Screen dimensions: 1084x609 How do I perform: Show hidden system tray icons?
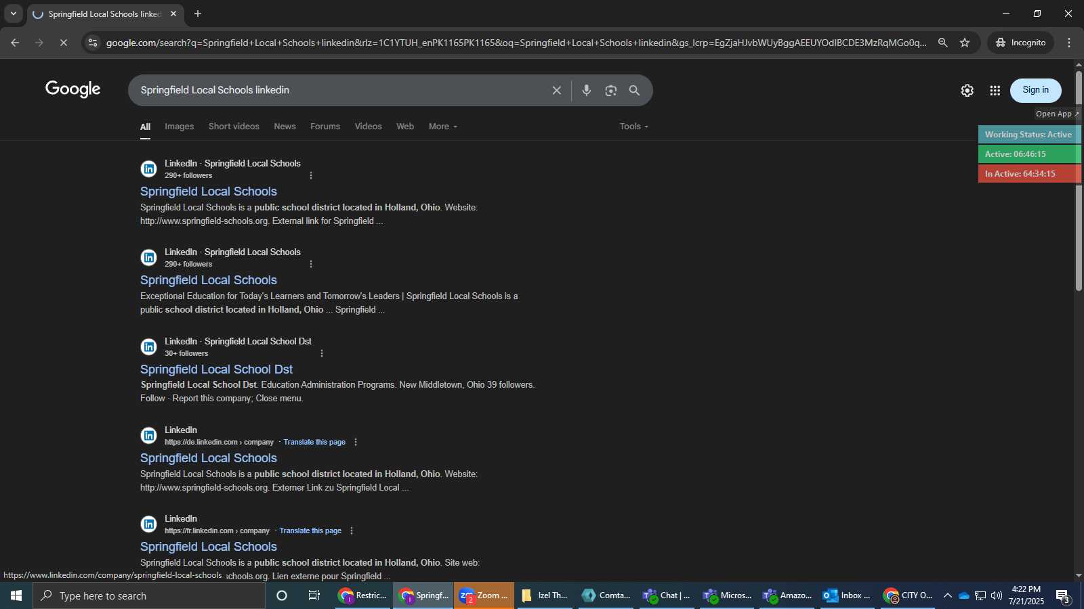(947, 595)
